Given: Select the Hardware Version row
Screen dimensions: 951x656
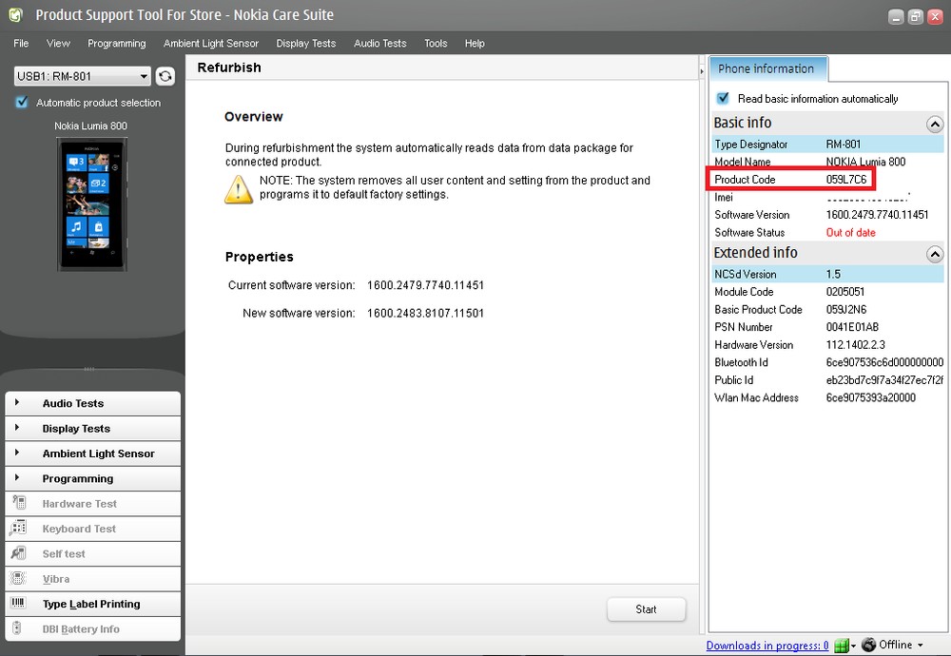Looking at the screenshot, I should tap(827, 344).
